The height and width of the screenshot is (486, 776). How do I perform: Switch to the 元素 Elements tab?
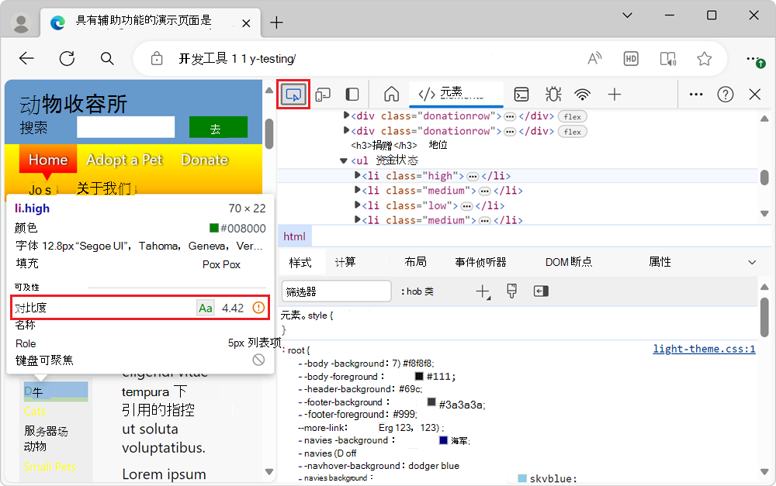point(456,94)
